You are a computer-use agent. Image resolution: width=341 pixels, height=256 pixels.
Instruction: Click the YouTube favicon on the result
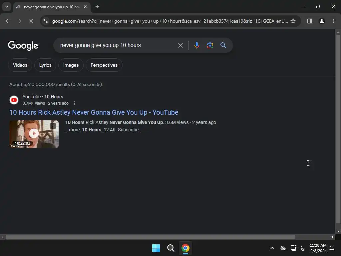[14, 100]
